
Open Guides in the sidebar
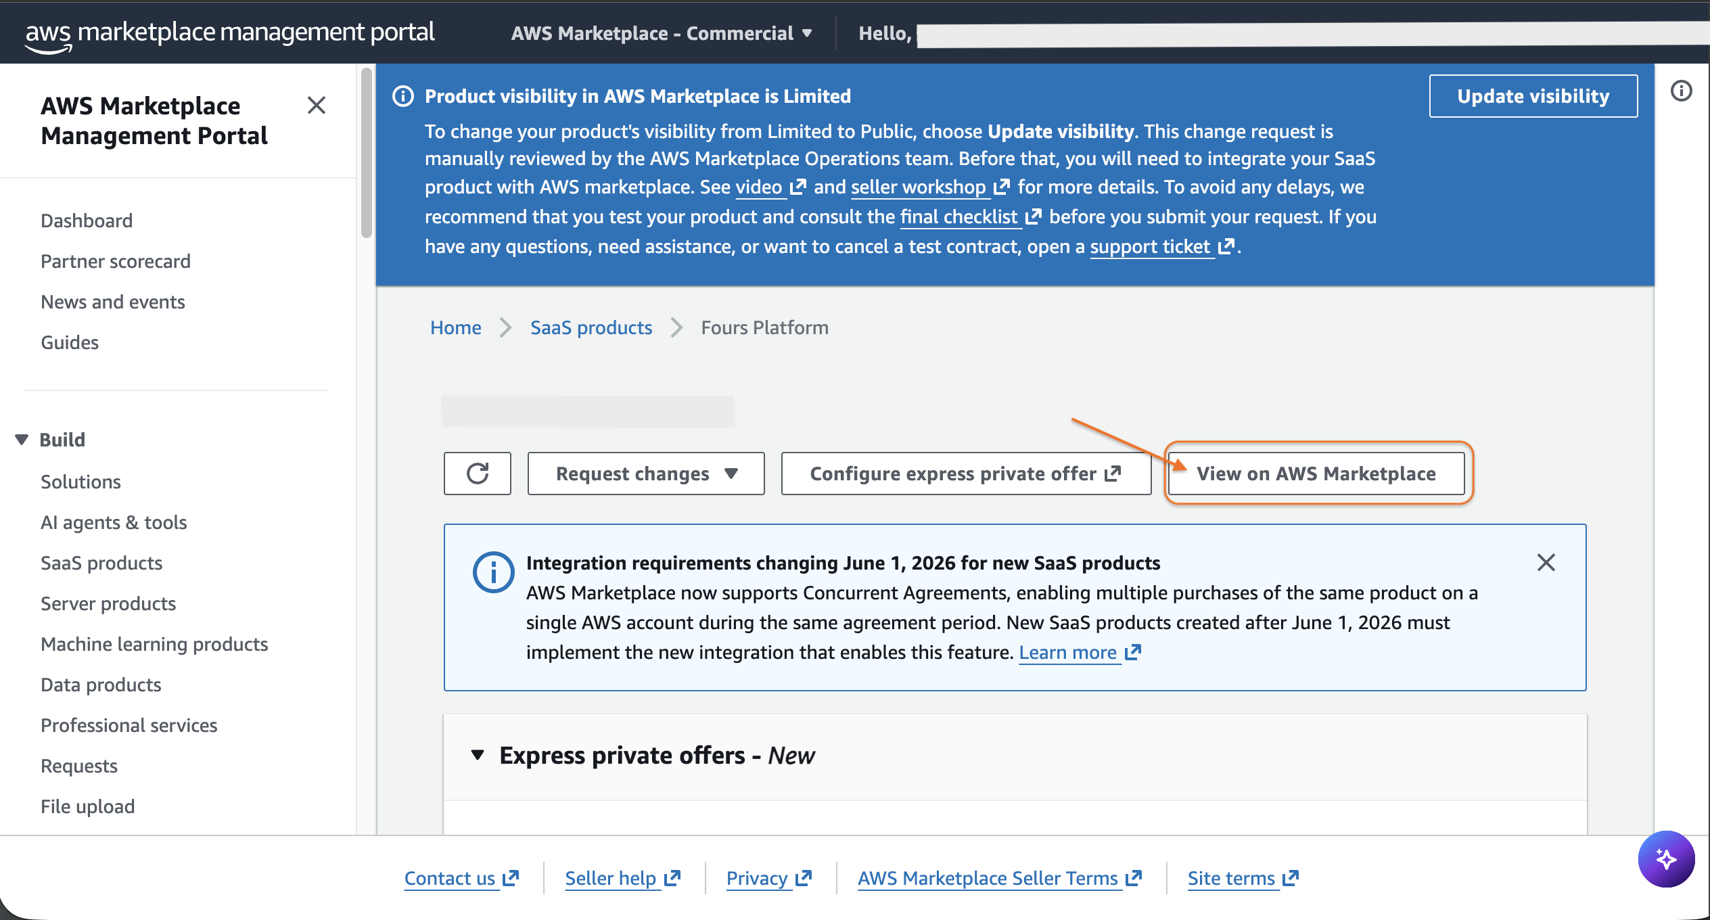tap(70, 342)
